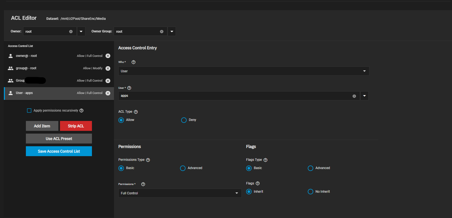Show help for Flags Type
This screenshot has width=452, height=218.
click(265, 160)
